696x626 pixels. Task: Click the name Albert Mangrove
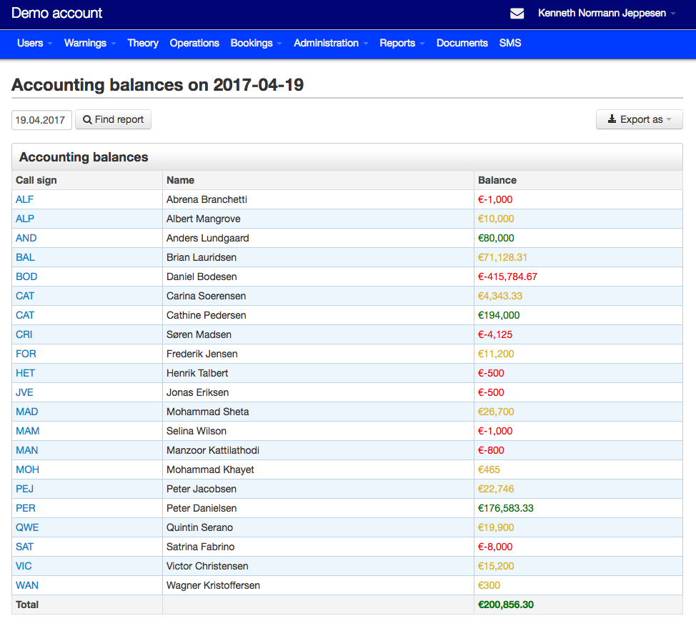[203, 219]
